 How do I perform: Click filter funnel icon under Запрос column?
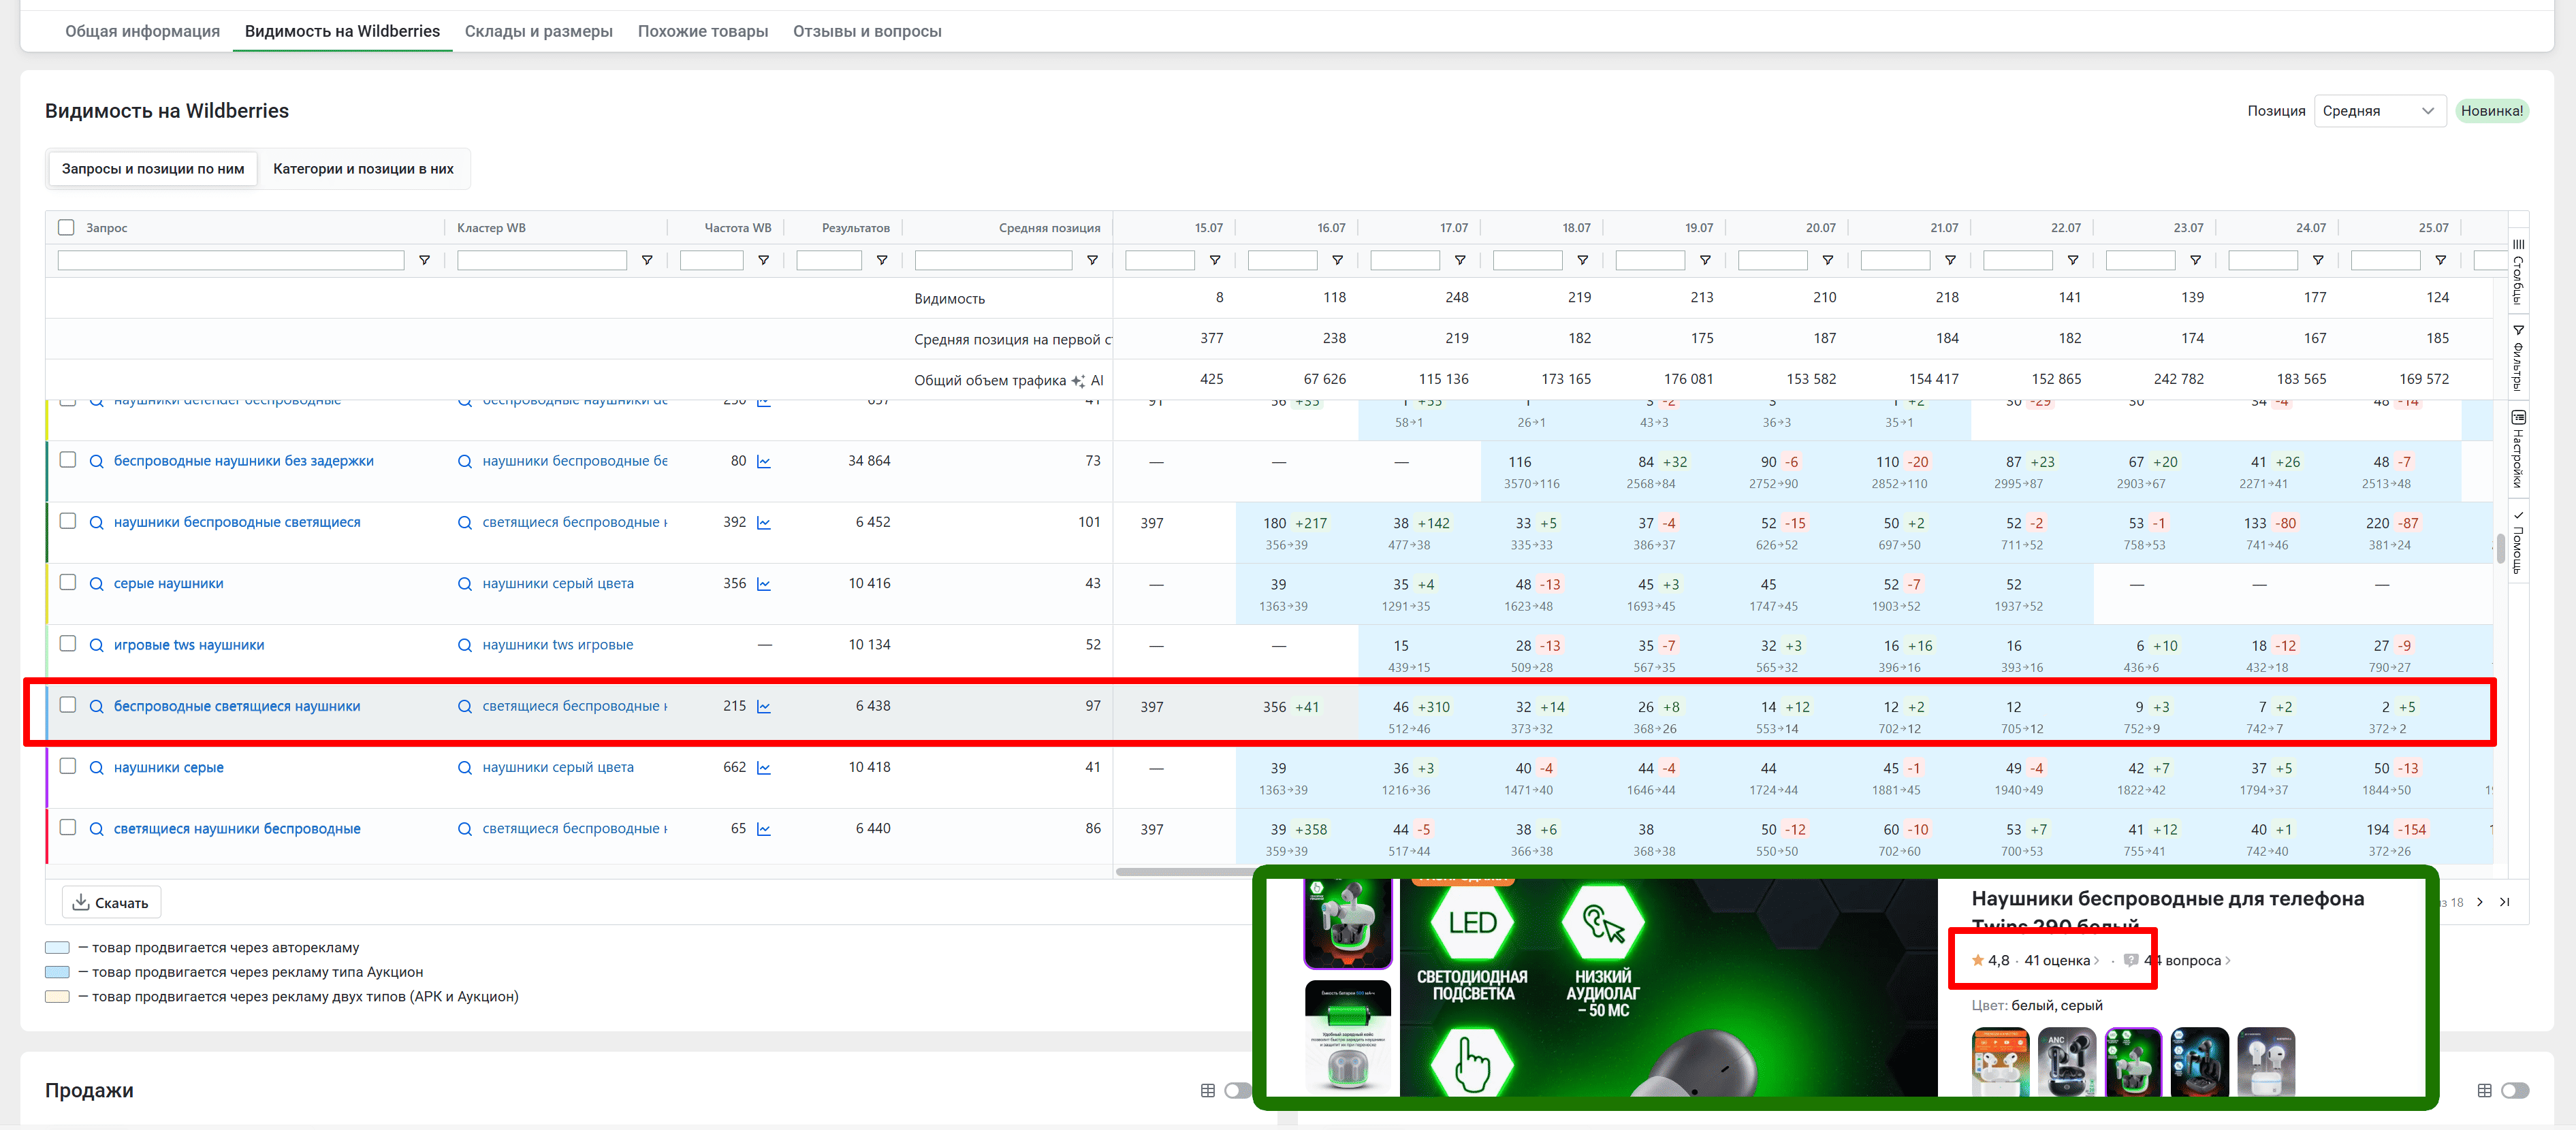coord(424,260)
